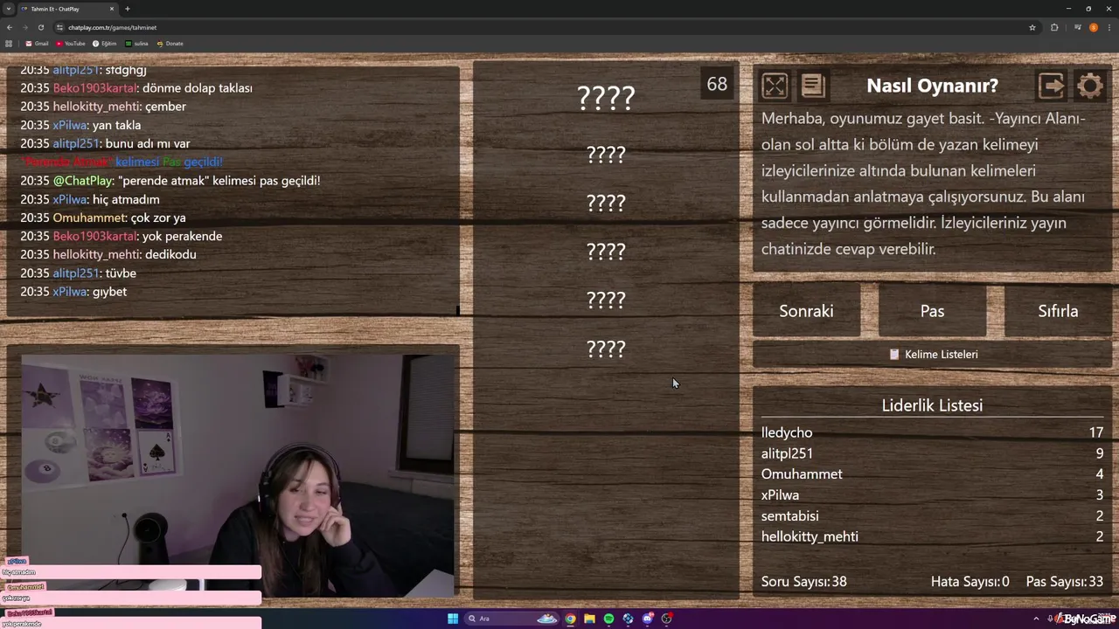The height and width of the screenshot is (629, 1119).
Task: Click the browser back arrow
Action: coord(10,27)
